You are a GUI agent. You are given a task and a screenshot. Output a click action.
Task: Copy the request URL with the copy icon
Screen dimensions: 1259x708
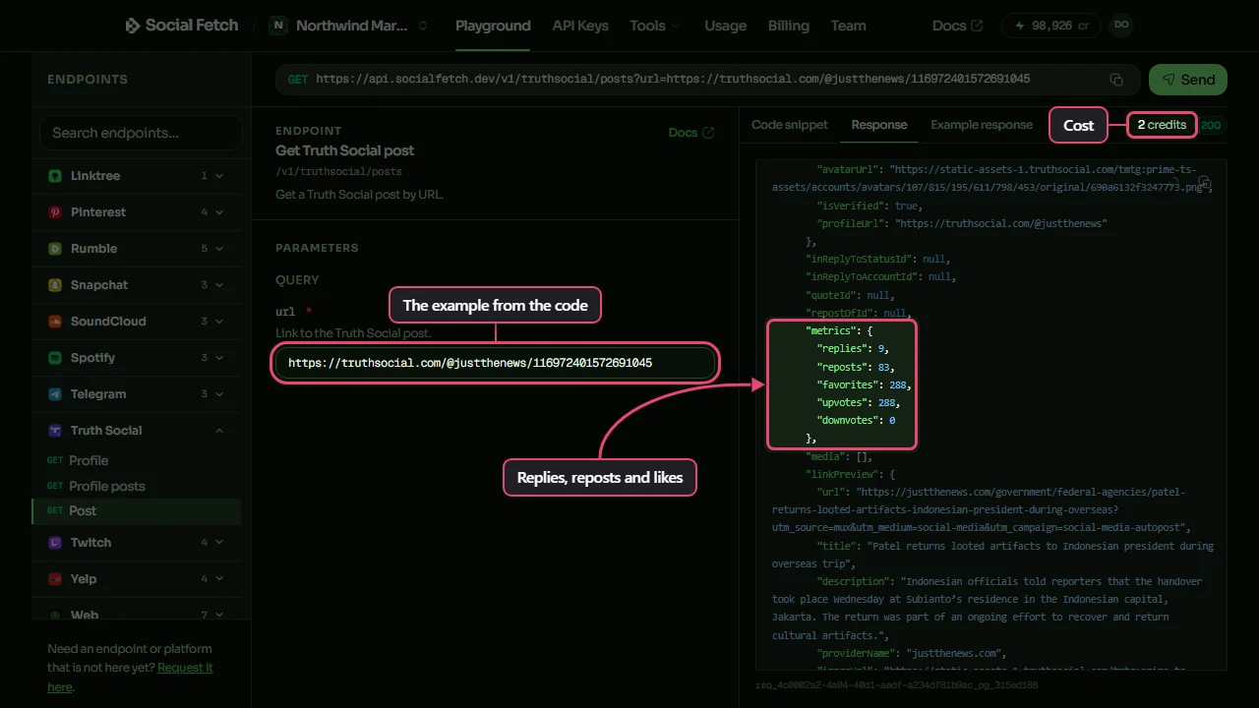click(1116, 80)
